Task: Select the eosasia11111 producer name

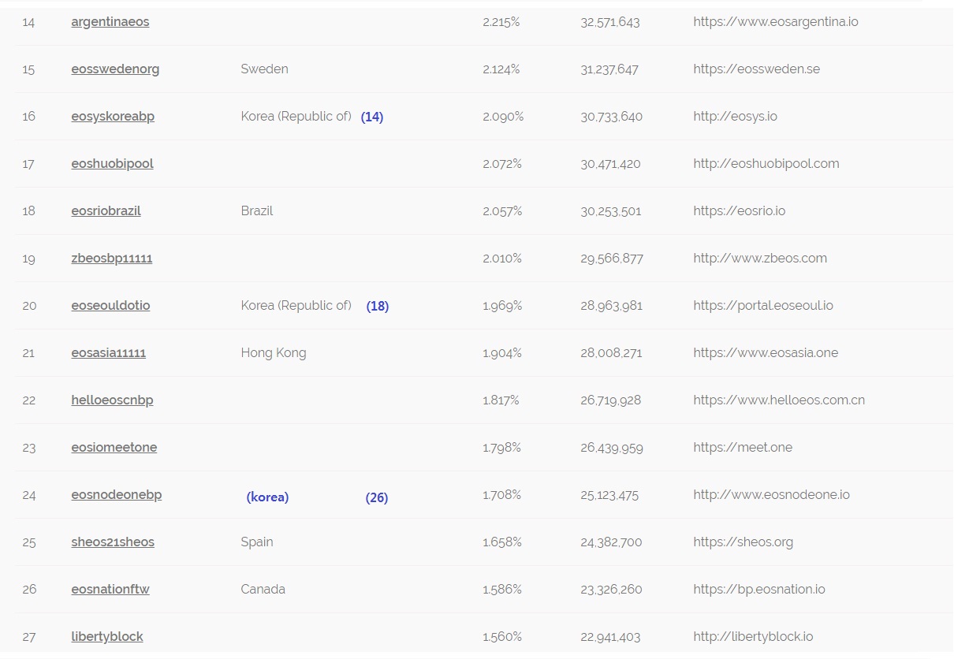Action: 108,353
